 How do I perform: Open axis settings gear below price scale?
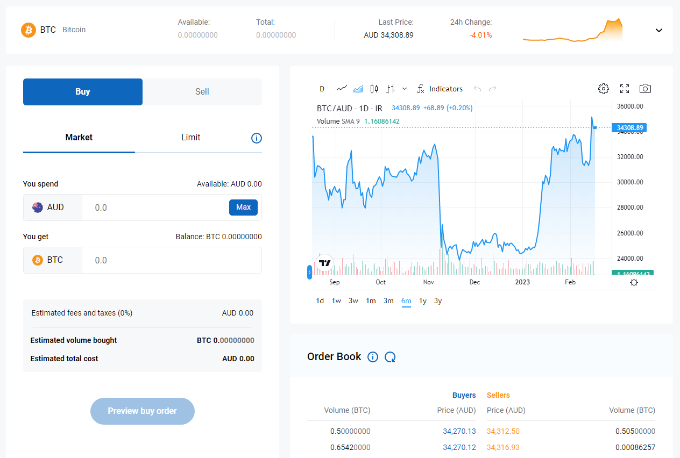pyautogui.click(x=634, y=282)
